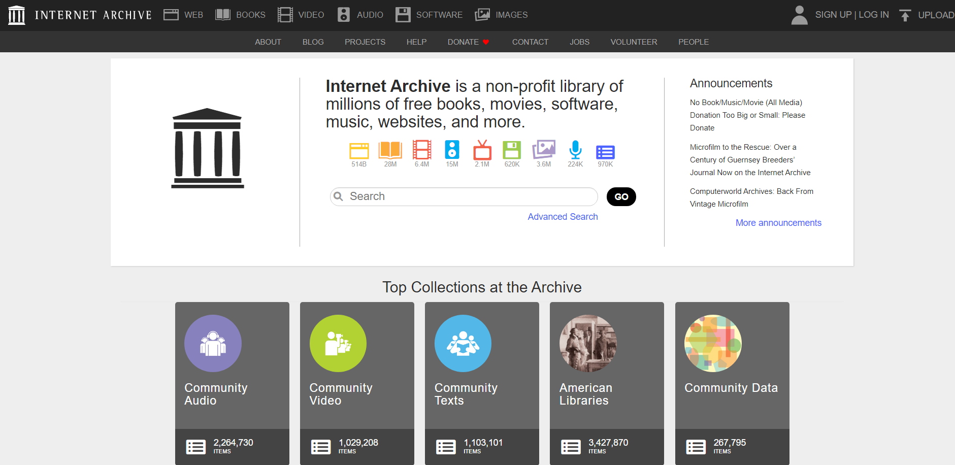955x465 pixels.
Task: Click the UPLOAD text link
Action: [936, 15]
